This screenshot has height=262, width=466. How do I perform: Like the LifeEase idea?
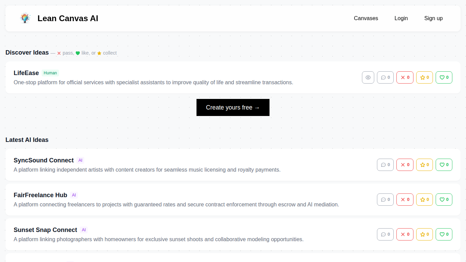tap(444, 77)
